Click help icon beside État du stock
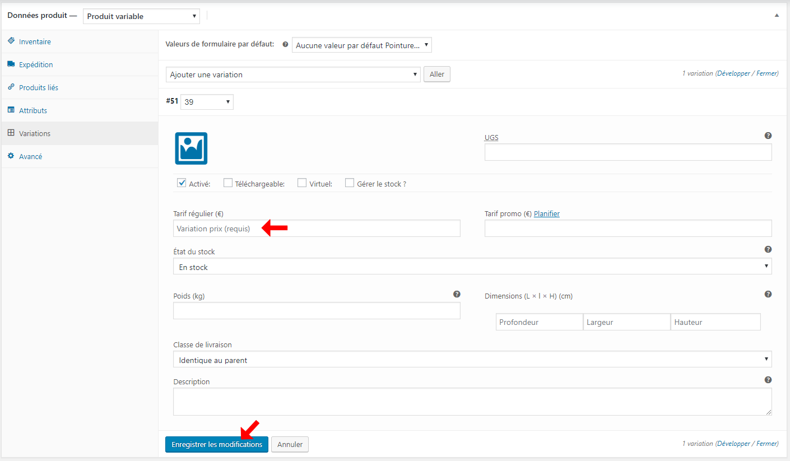Screen dimensions: 790x461 pyautogui.click(x=768, y=249)
